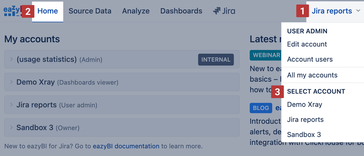Image resolution: width=364 pixels, height=156 pixels.
Task: Switch to Sandbox 3 account in menu
Action: (304, 135)
